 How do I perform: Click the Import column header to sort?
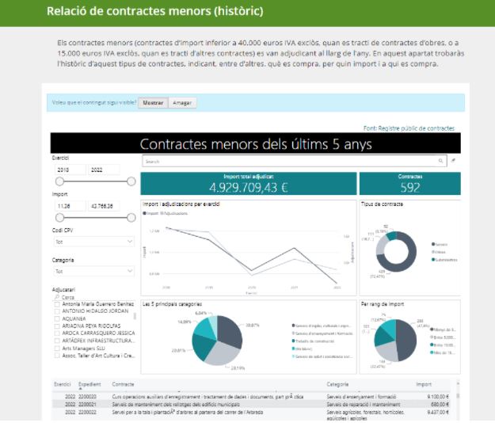tap(425, 384)
